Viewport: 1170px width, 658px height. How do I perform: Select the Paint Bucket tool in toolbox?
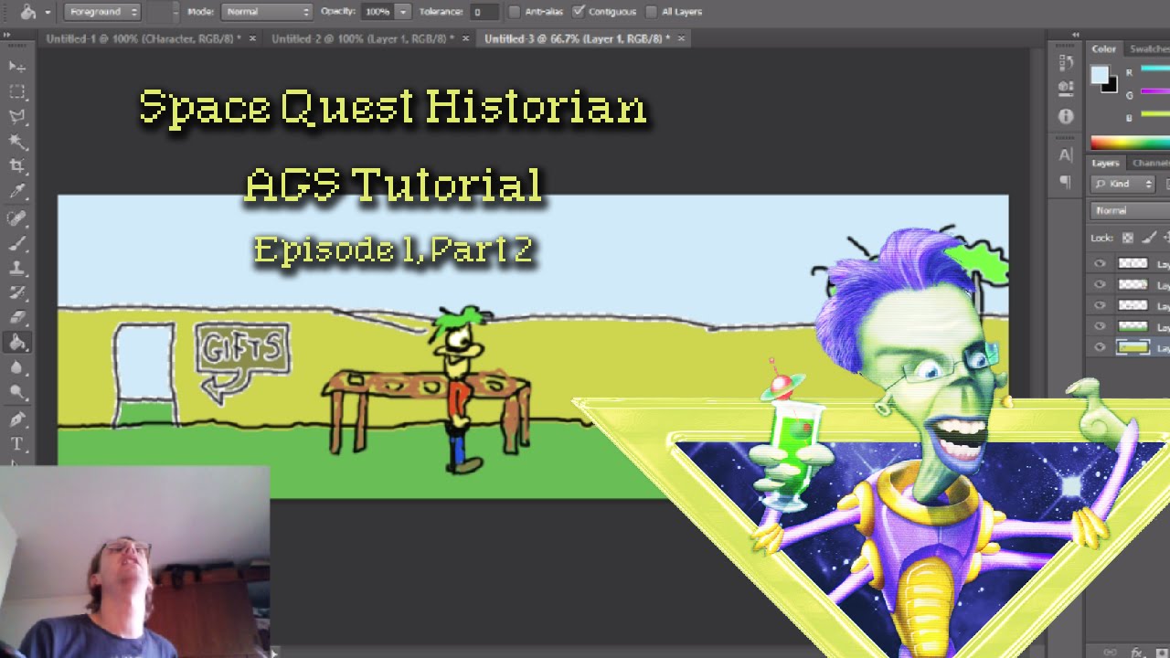16,343
